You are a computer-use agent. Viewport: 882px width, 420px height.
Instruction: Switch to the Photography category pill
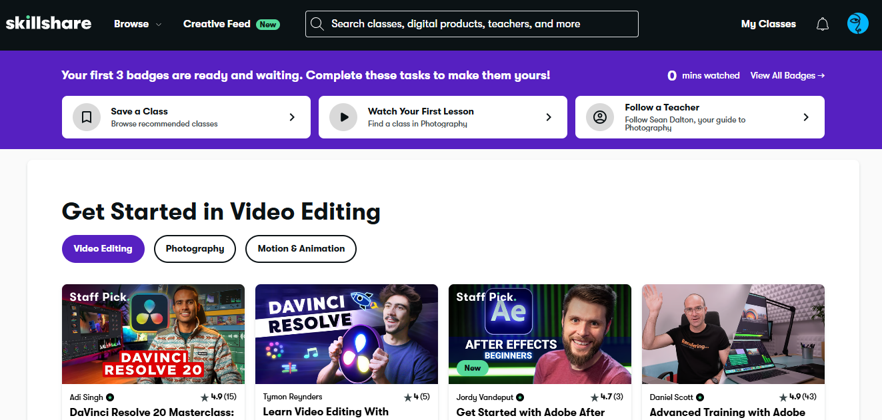click(195, 249)
